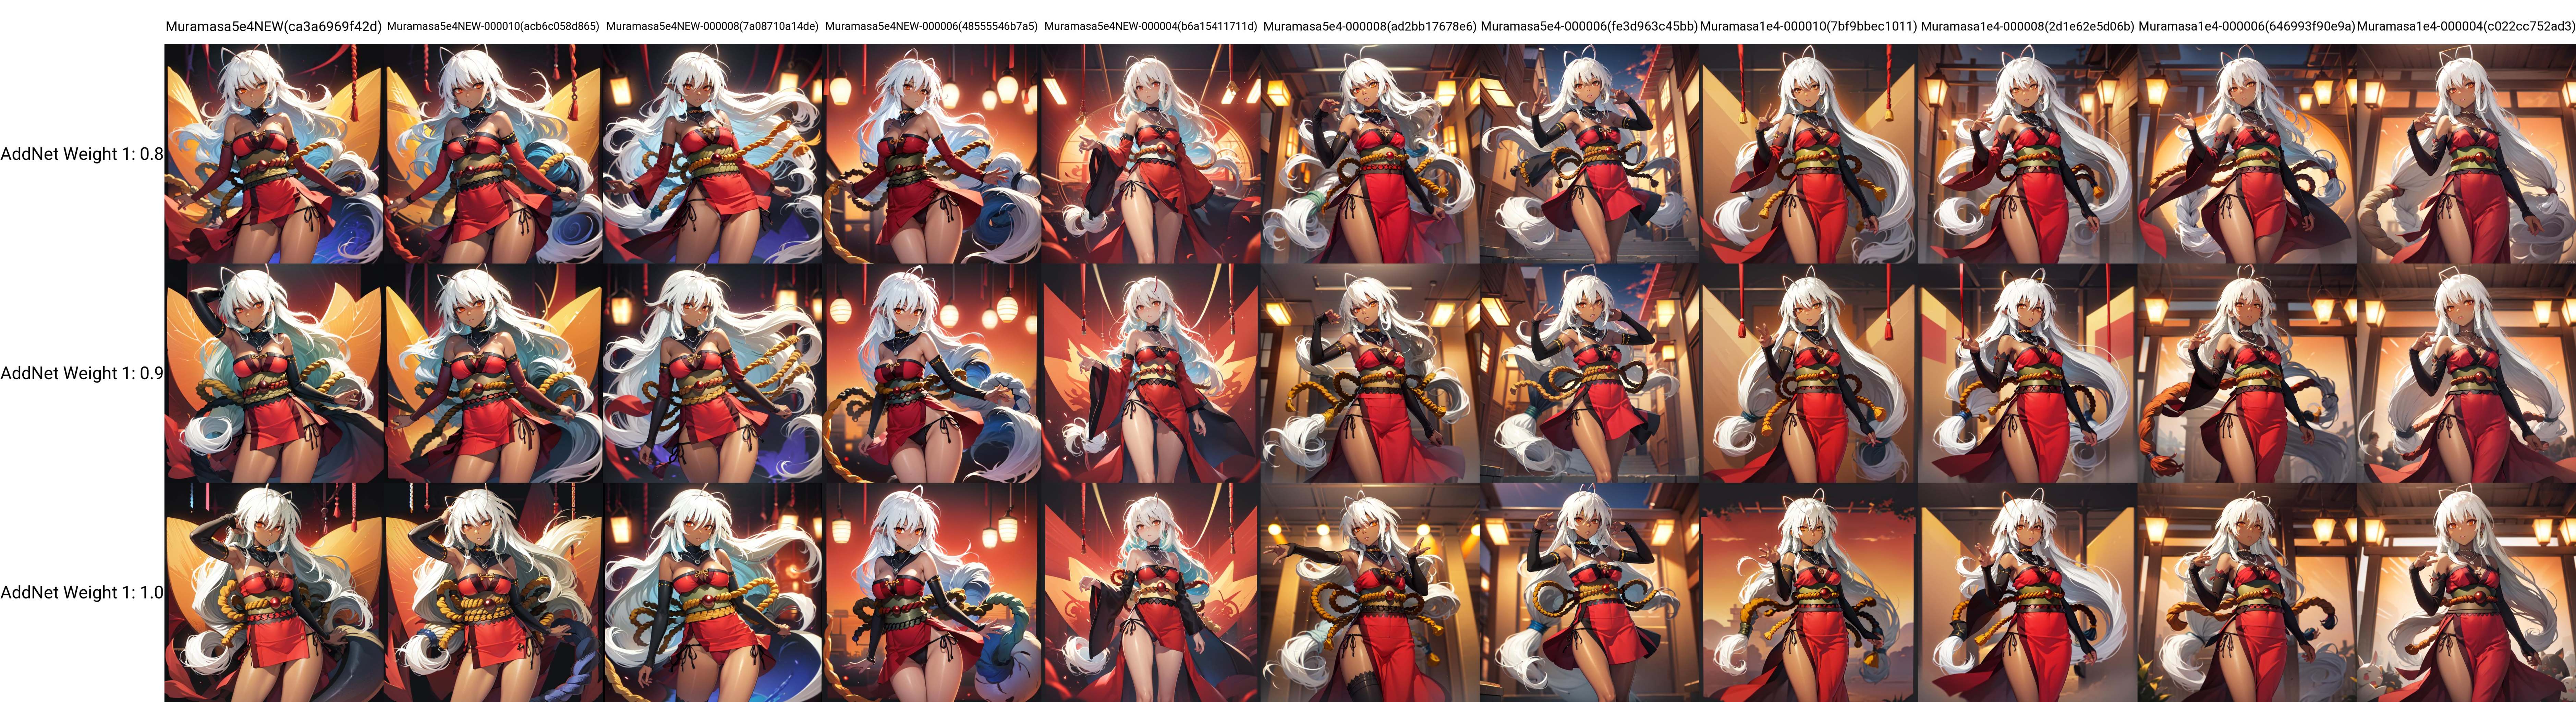Click the 'Muramasa5e4-000008(ad2bb17678e6)' column label
The width and height of the screenshot is (2576, 702).
coord(1370,27)
